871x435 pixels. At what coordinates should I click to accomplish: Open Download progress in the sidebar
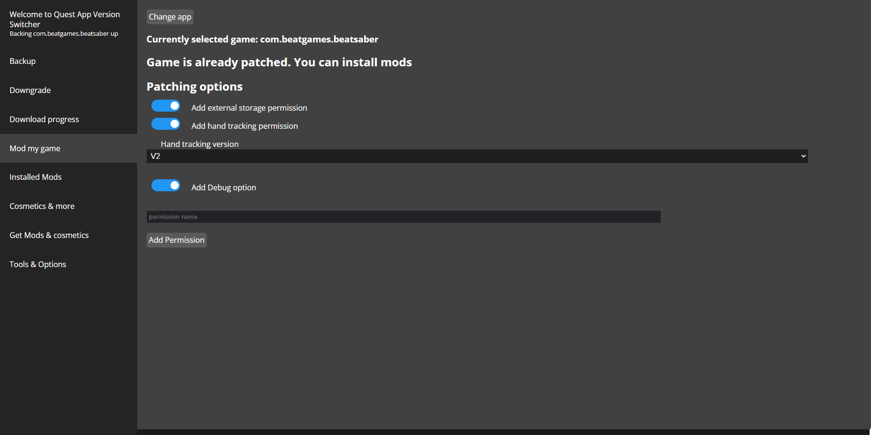44,119
